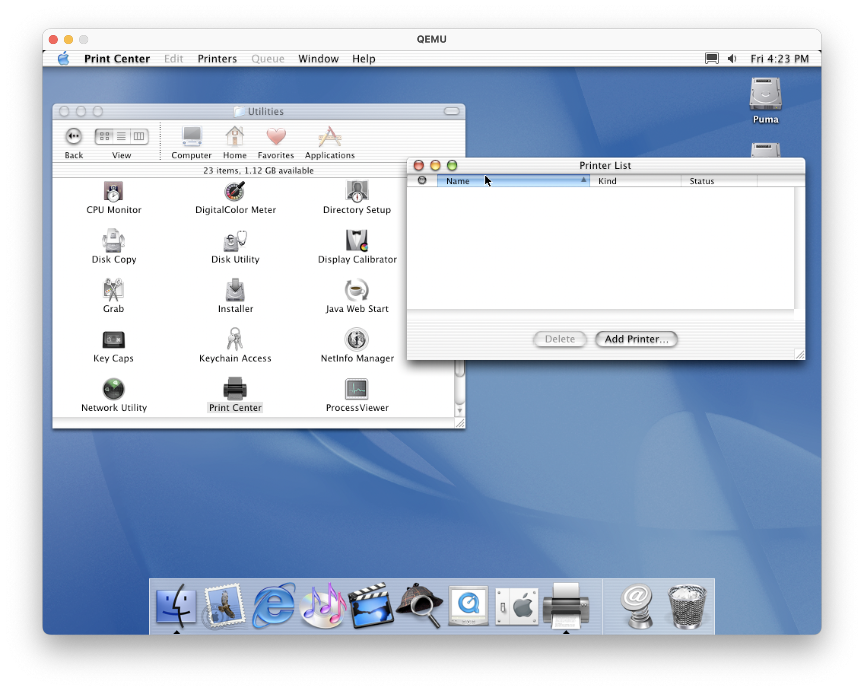864x691 pixels.
Task: Click the 23 items status text
Action: pos(258,171)
